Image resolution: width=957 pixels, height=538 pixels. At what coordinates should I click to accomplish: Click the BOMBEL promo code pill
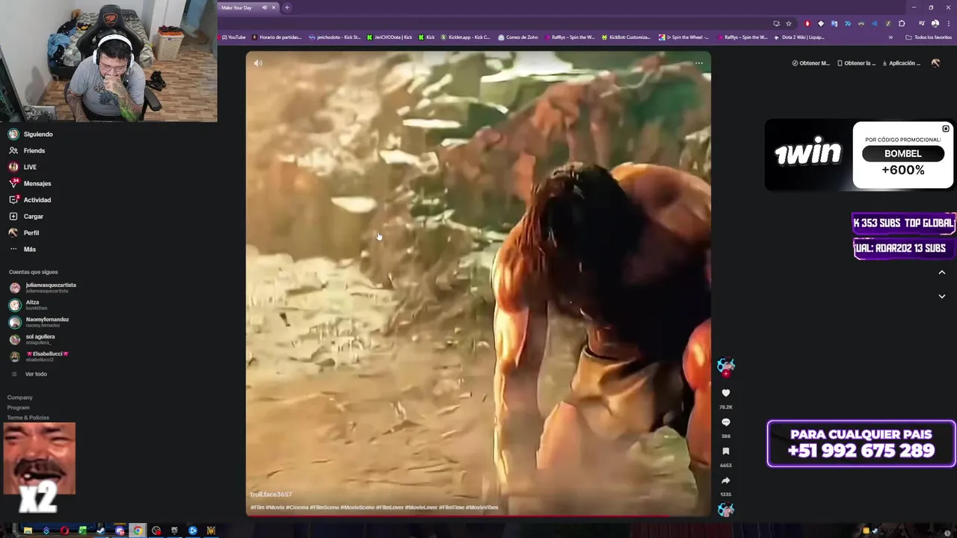click(903, 153)
